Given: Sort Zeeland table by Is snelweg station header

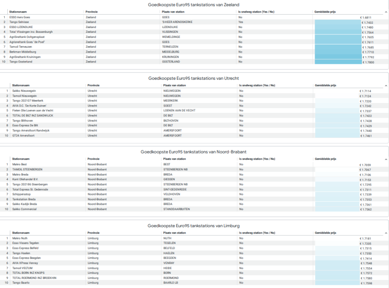Looking at the screenshot, I should tap(256, 12).
